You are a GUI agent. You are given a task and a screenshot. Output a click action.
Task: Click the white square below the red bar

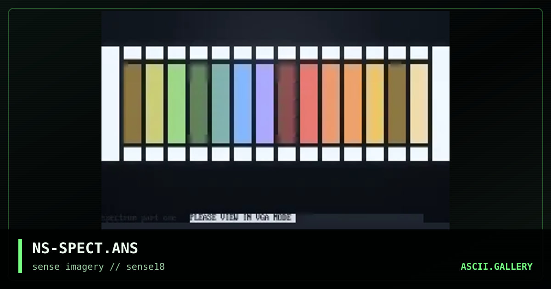[x=309, y=154]
